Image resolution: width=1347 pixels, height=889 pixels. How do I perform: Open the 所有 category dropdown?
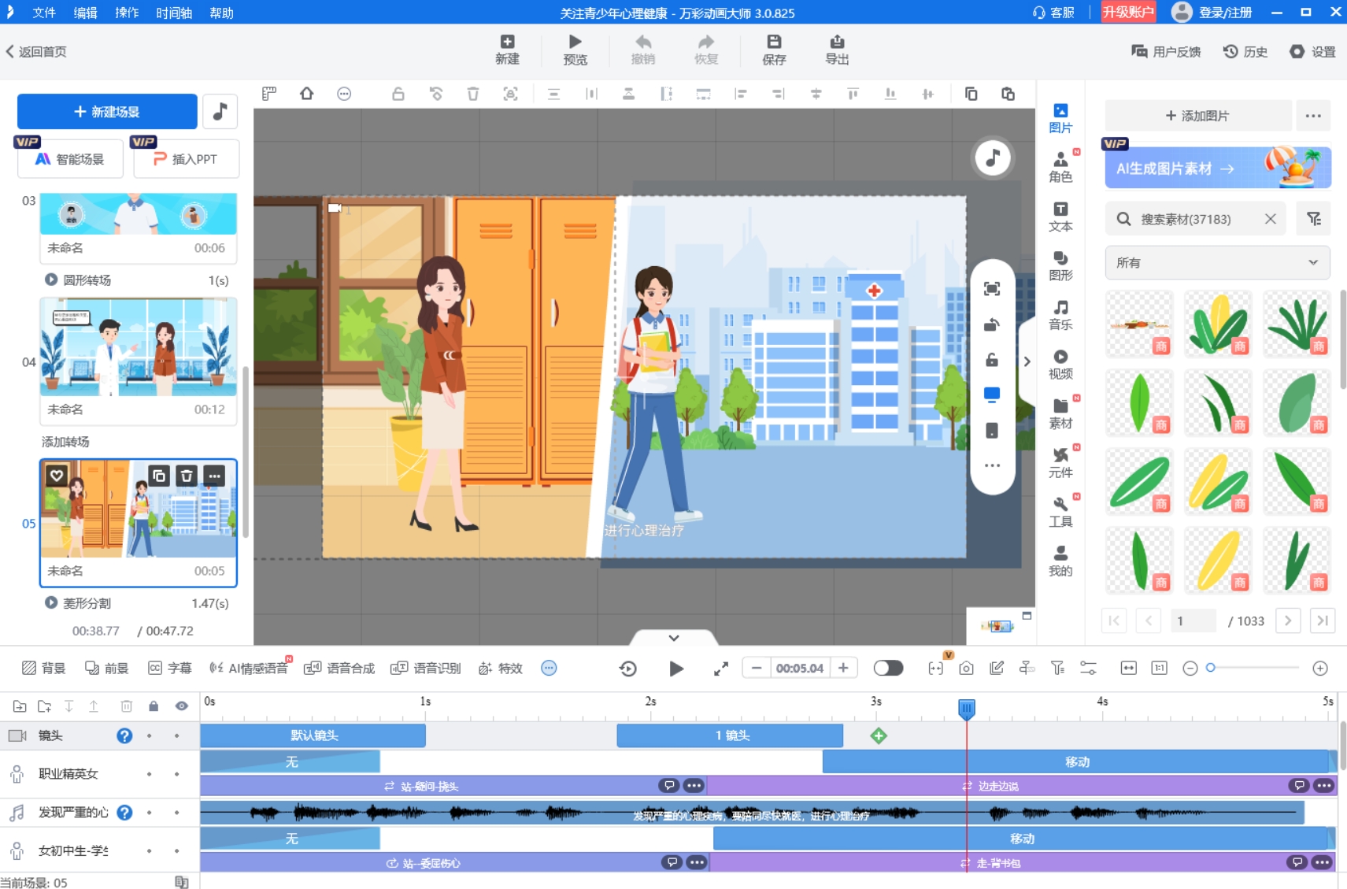[x=1216, y=263]
